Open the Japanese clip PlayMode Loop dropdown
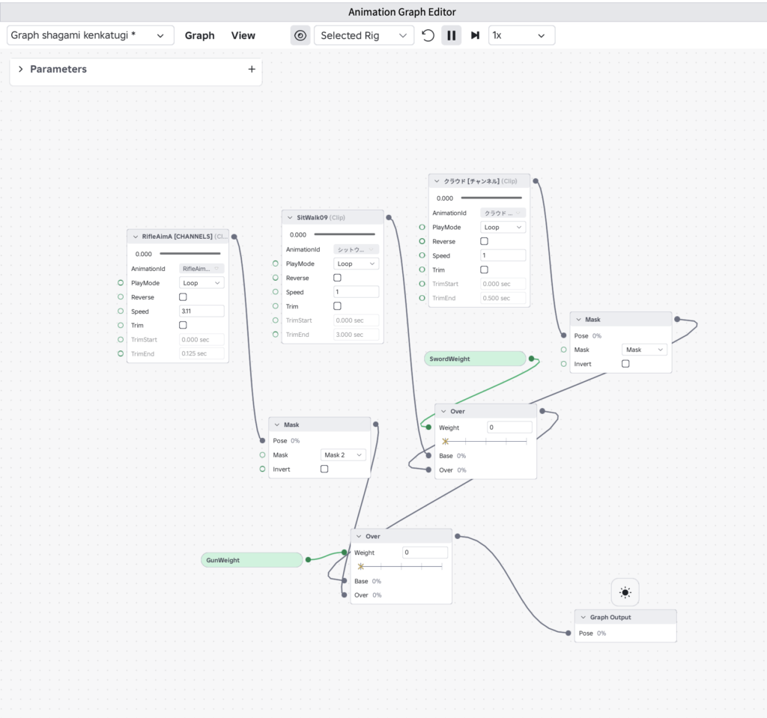Image resolution: width=767 pixels, height=718 pixels. coord(503,228)
